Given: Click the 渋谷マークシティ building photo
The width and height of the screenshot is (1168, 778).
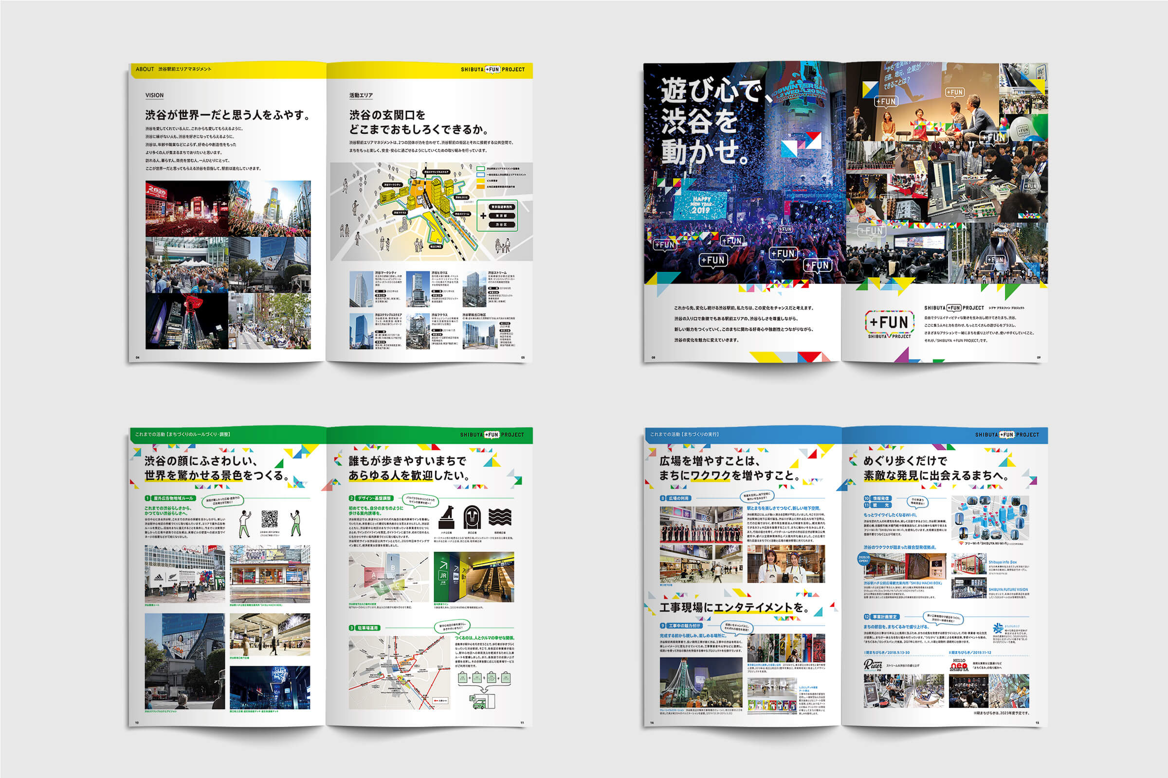Looking at the screenshot, I should pos(361,289).
